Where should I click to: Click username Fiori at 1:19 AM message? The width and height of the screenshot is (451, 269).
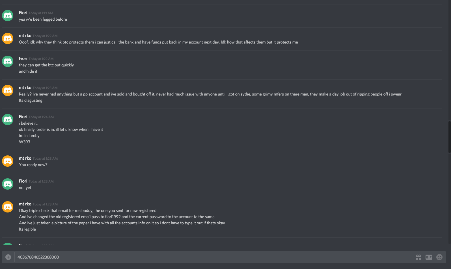[x=23, y=13]
